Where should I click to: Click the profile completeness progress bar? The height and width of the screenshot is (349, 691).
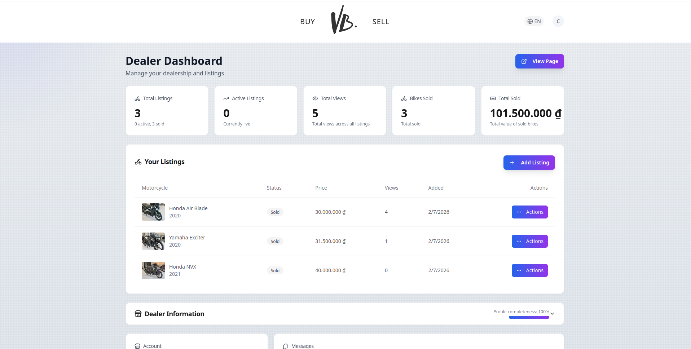529,317
